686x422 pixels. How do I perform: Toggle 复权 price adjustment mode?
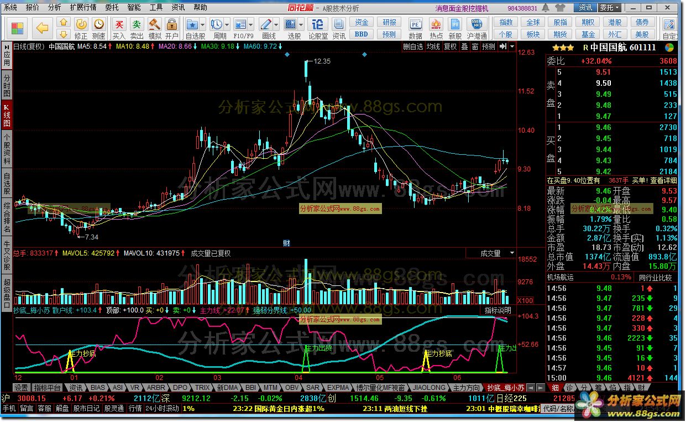click(x=451, y=46)
